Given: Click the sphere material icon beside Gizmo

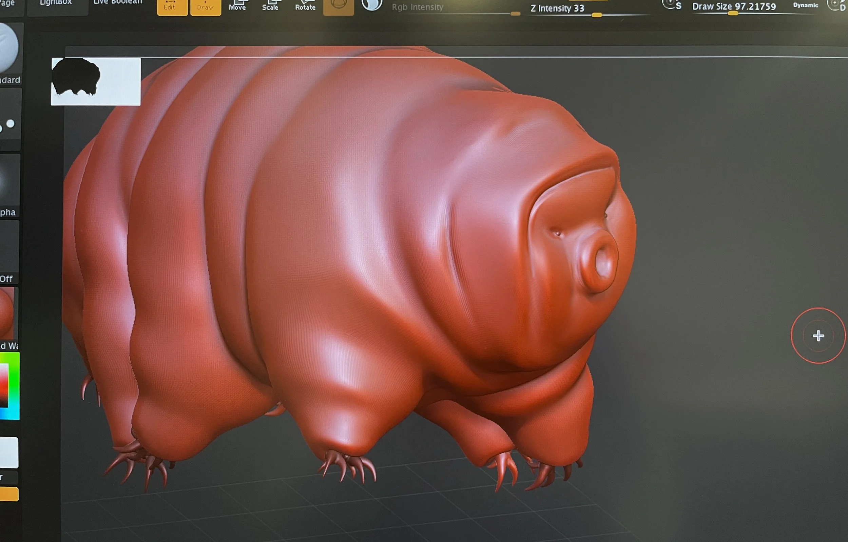Looking at the screenshot, I should (x=372, y=5).
